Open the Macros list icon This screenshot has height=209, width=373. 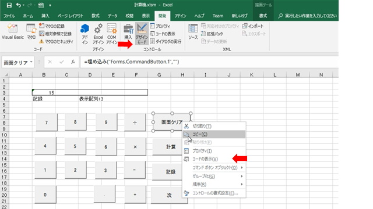point(31,31)
